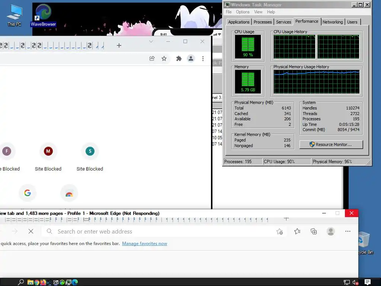Open WaveBrowser from the taskbar
The width and height of the screenshot is (381, 286).
(62, 282)
